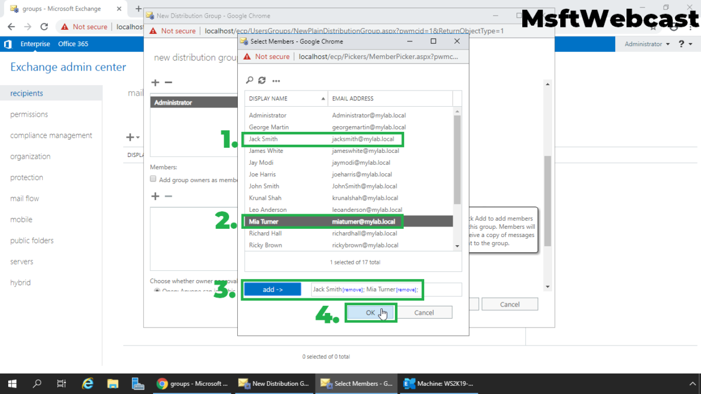
Task: Click the Exchange admin center logo icon
Action: [x=8, y=44]
